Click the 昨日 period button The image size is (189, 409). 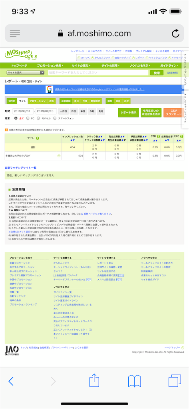(74, 111)
